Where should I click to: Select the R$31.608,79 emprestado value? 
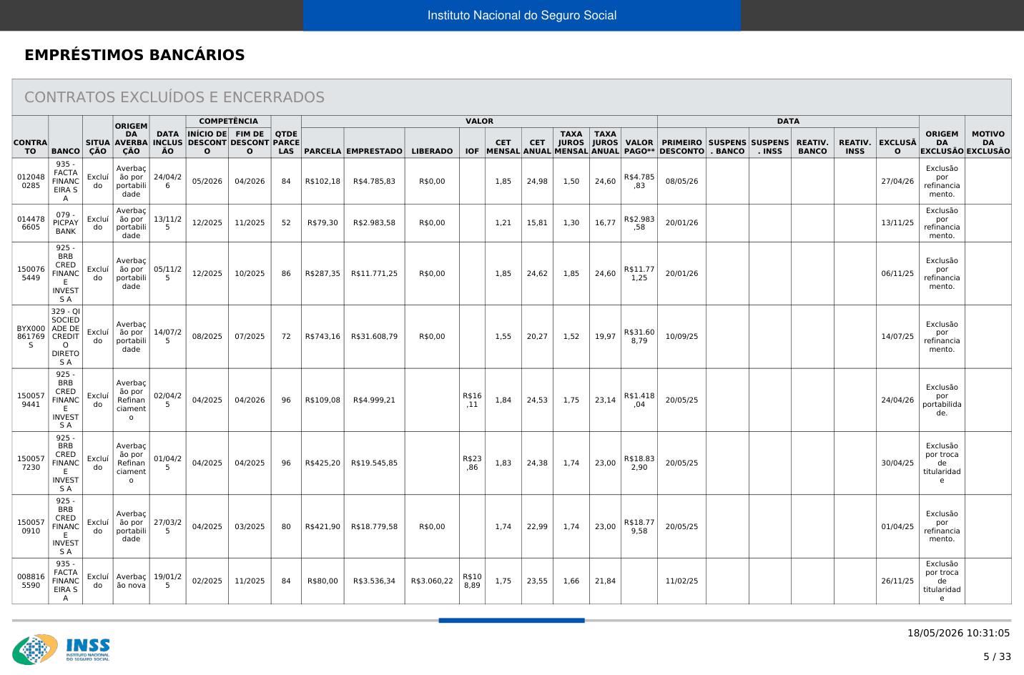pos(374,337)
